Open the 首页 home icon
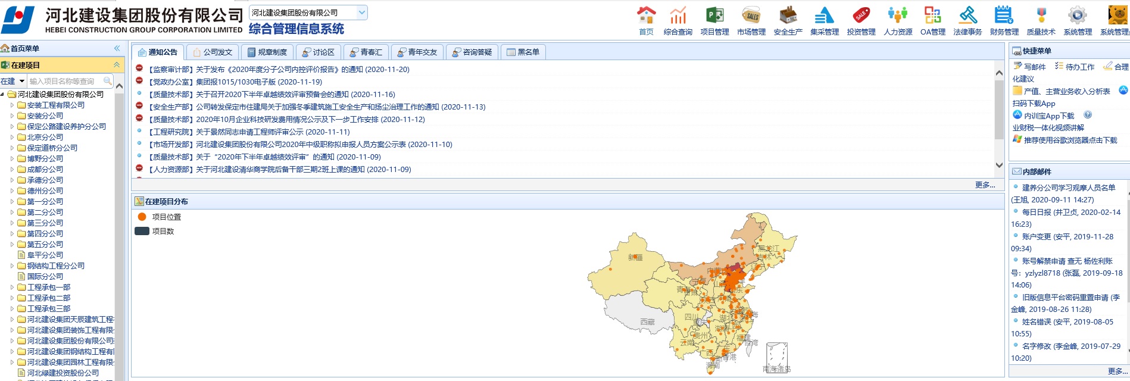Viewport: 1130px width, 381px height. tap(646, 15)
